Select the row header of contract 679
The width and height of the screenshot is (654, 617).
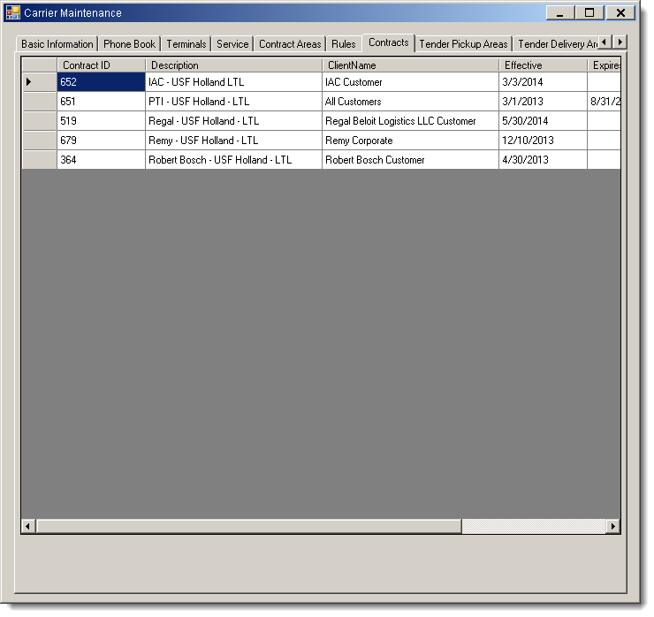click(39, 141)
